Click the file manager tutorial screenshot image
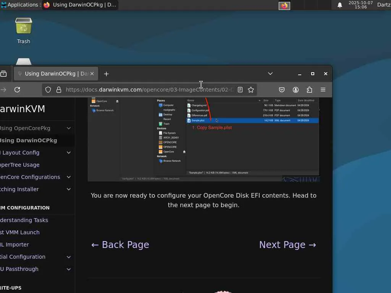This screenshot has width=391, height=293. coord(204,140)
